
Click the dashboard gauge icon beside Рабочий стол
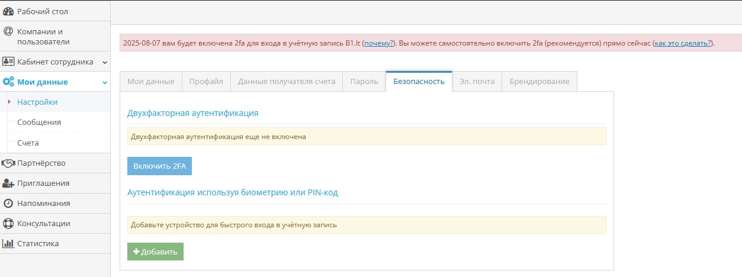tap(8, 11)
